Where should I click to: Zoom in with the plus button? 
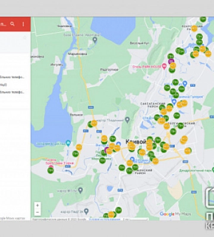pyautogui.click(x=37, y=206)
